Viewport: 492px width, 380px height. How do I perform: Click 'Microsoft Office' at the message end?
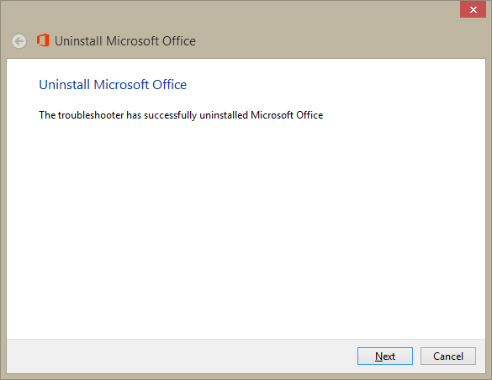tap(287, 115)
